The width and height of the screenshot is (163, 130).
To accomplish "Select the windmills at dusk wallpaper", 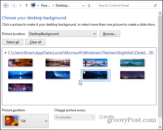I will 95,63.
